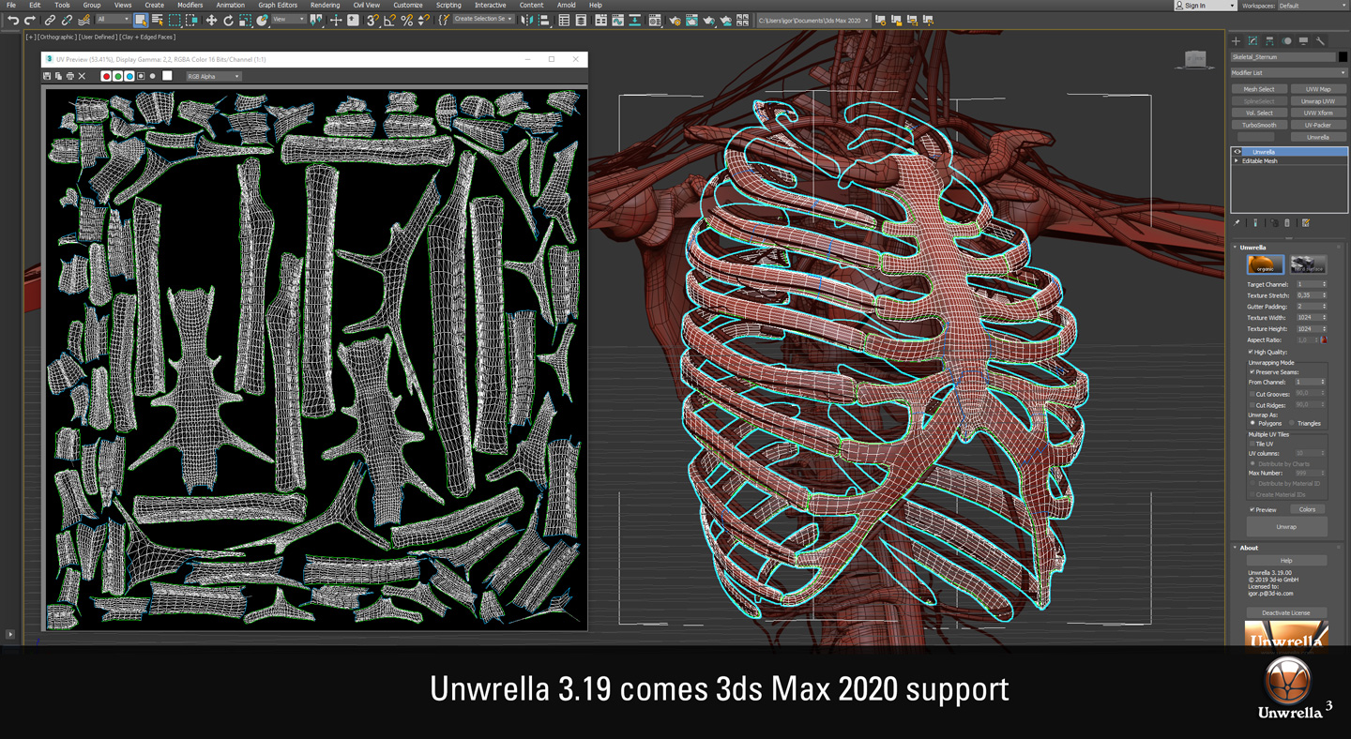Click the Unwrap button
This screenshot has height=739, width=1351.
point(1286,527)
